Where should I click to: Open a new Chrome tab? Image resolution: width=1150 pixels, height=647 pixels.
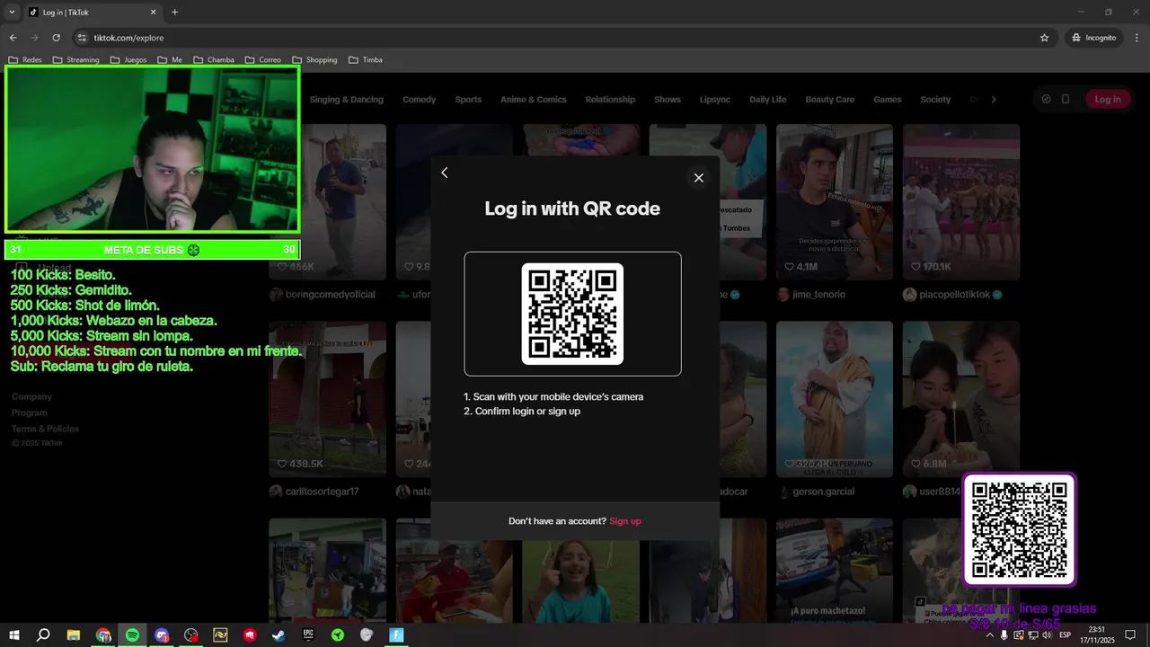pos(174,12)
